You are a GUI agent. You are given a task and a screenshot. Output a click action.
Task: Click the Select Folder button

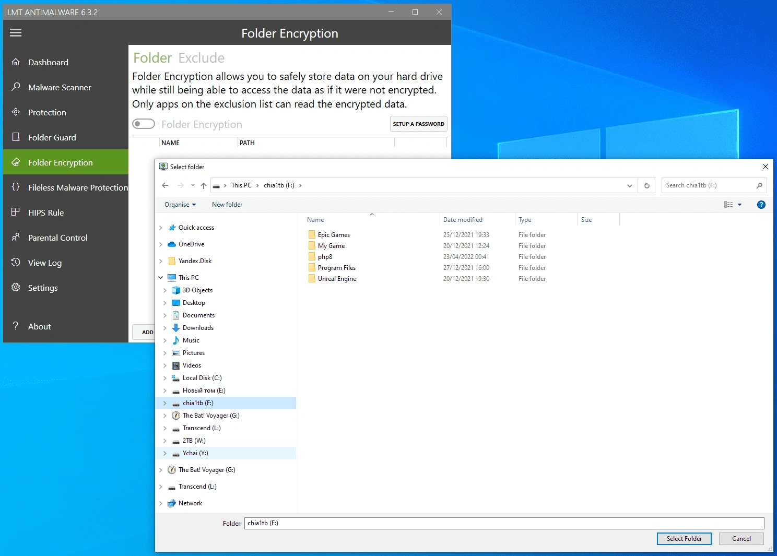tap(684, 539)
